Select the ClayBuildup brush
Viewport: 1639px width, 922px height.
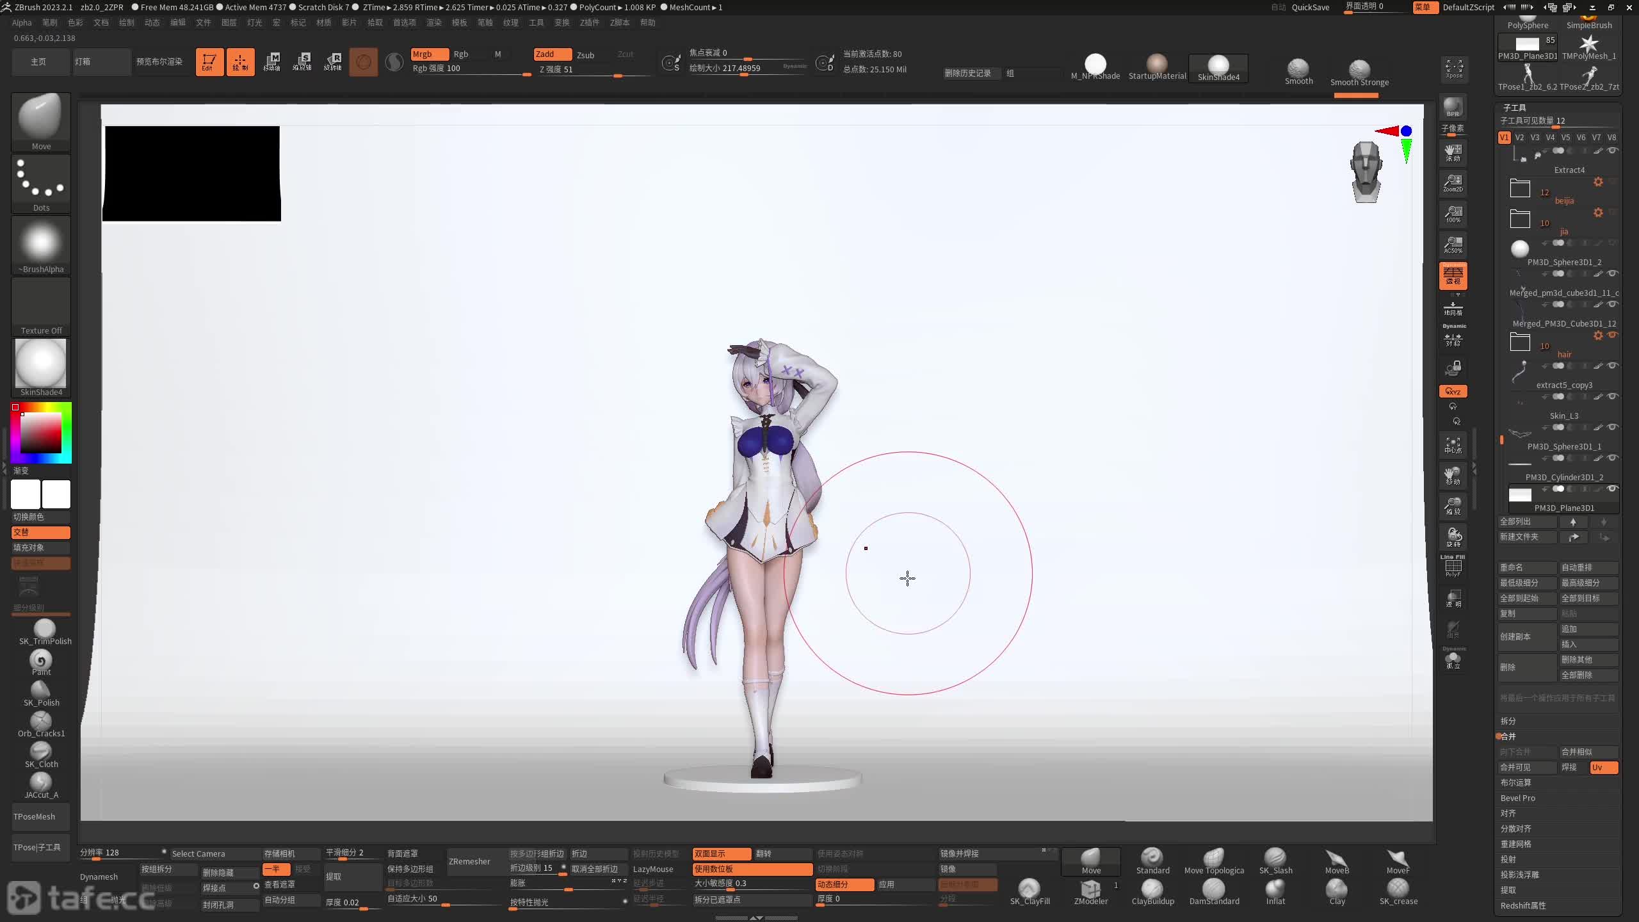(1152, 892)
